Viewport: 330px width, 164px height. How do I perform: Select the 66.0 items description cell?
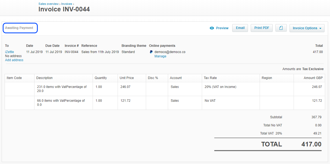click(x=61, y=103)
